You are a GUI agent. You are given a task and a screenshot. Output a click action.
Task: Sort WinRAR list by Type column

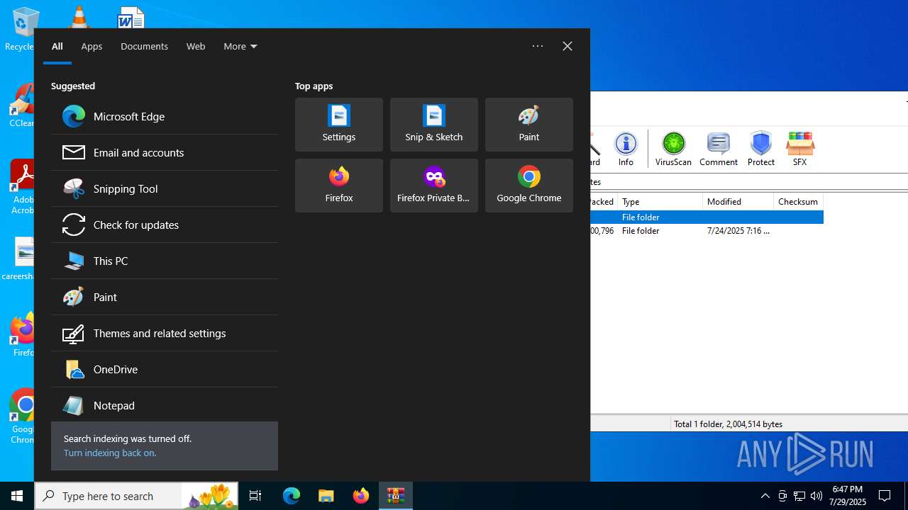click(660, 202)
